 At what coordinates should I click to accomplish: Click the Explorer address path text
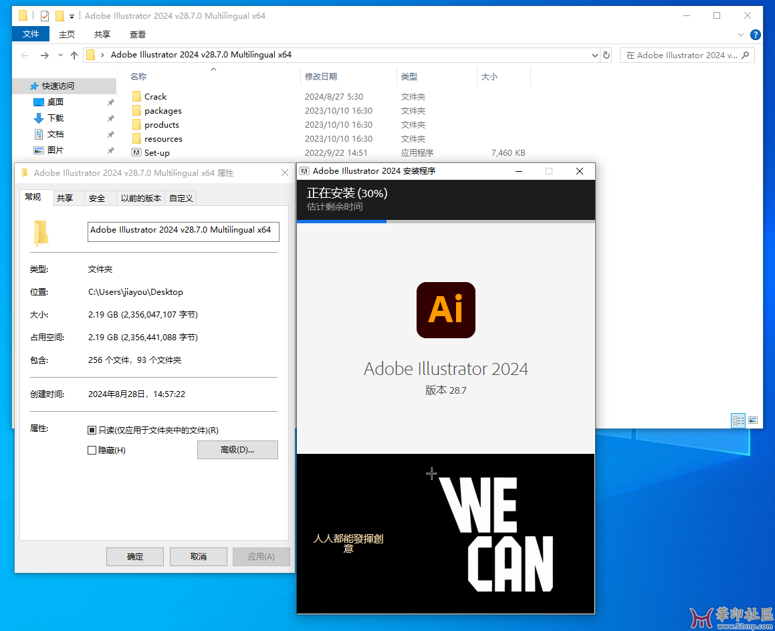201,55
